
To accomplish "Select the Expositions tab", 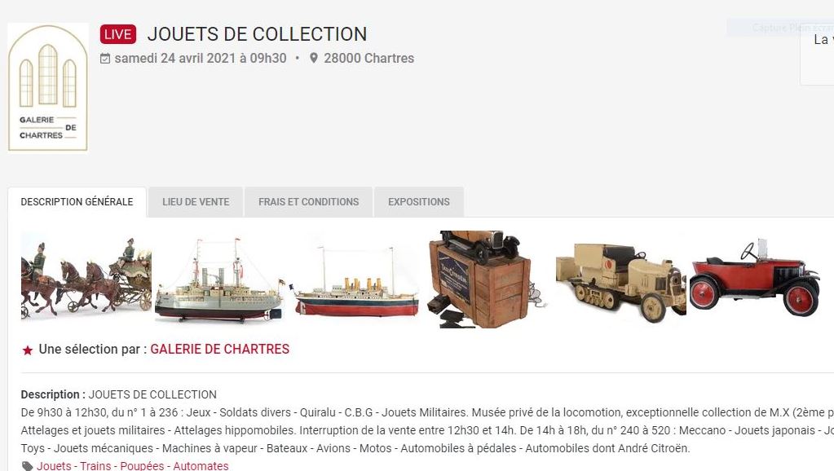I will click(x=419, y=202).
